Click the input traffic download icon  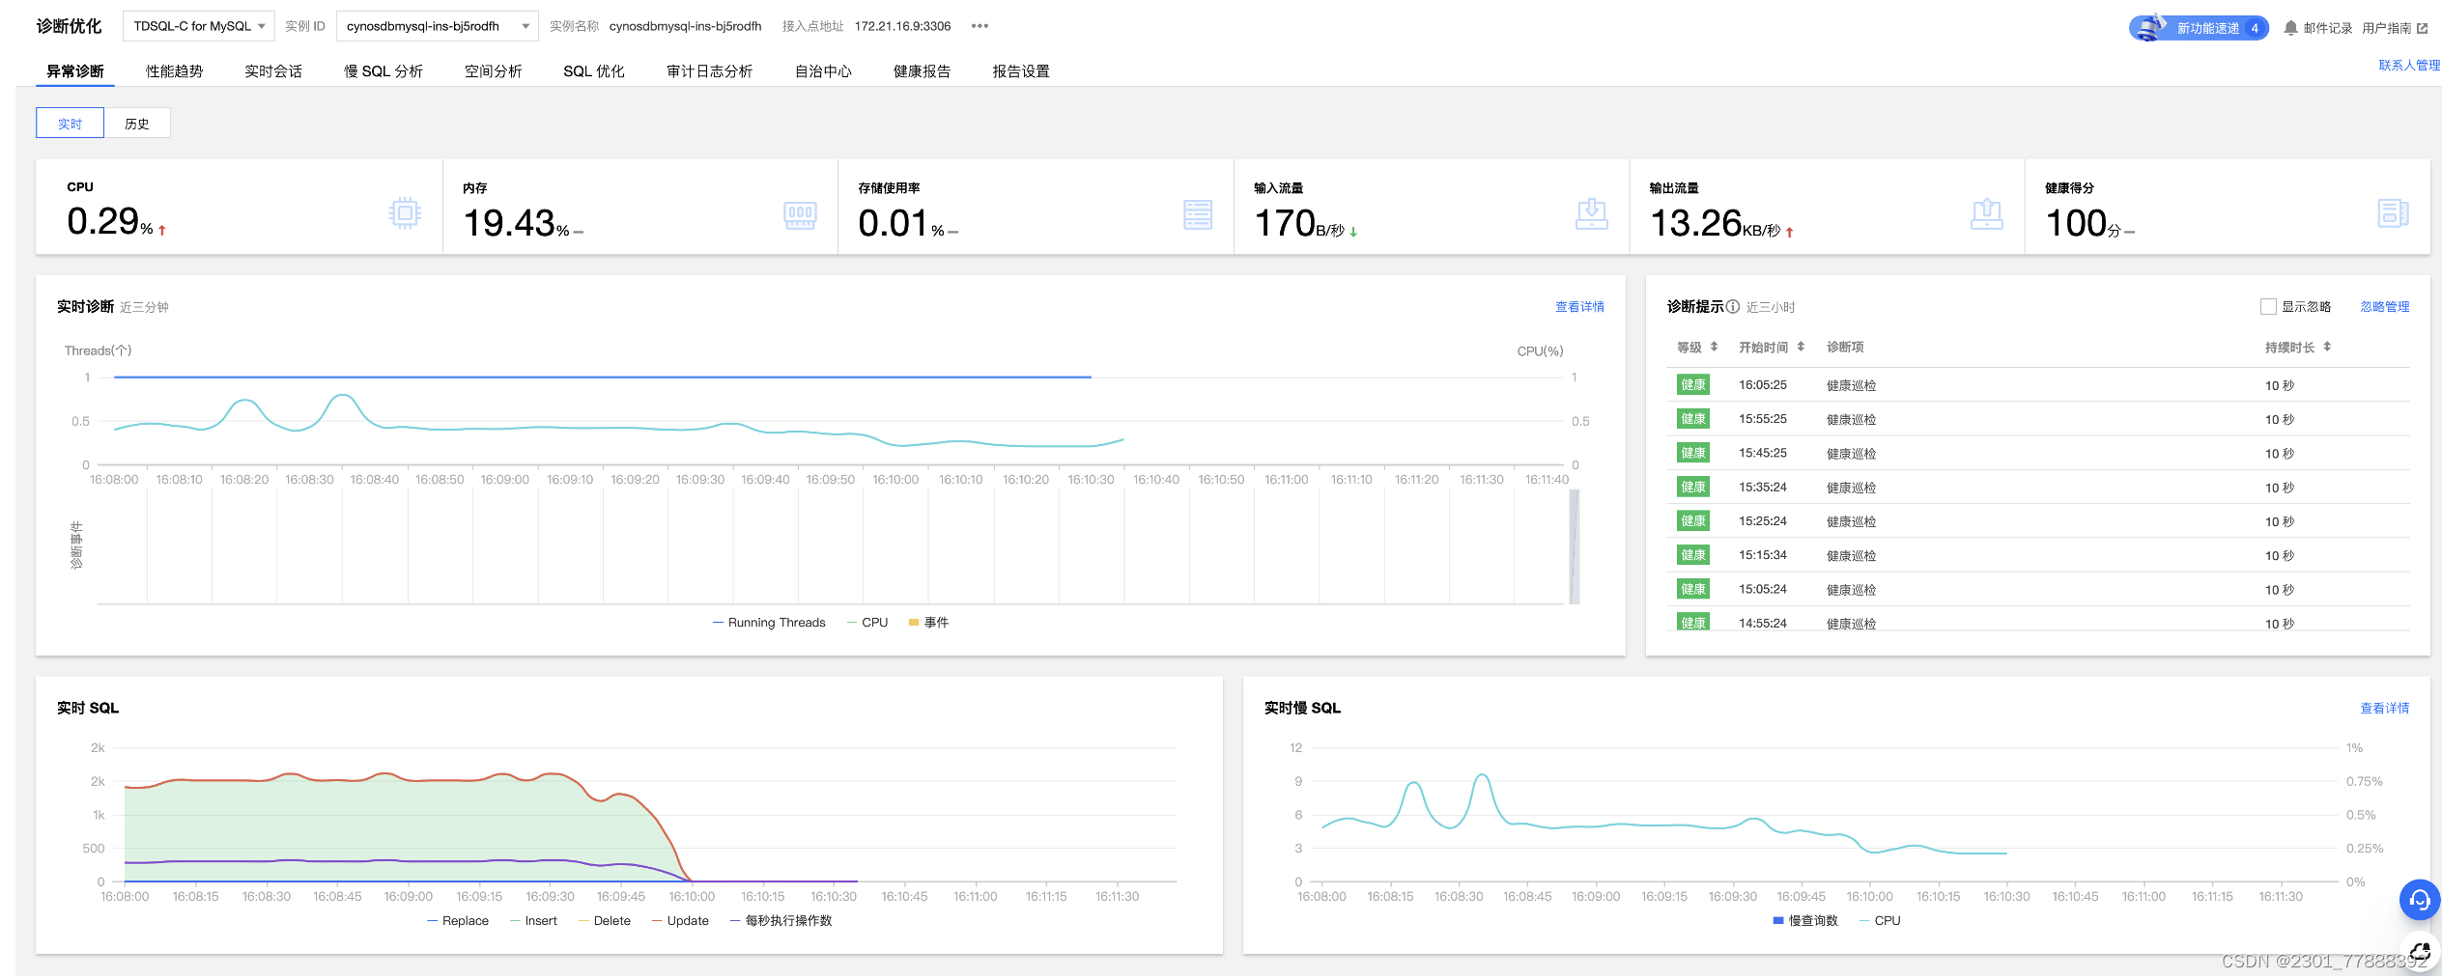(1591, 213)
